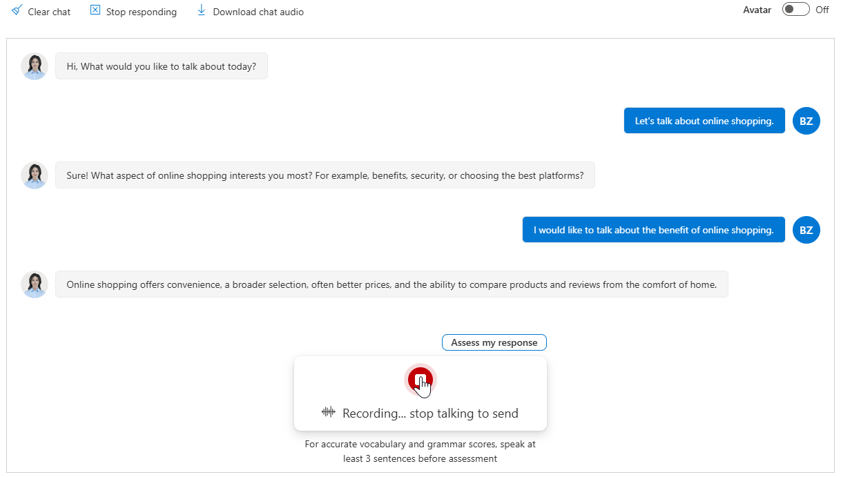
Task: Click the Stop responding square icon
Action: point(95,11)
